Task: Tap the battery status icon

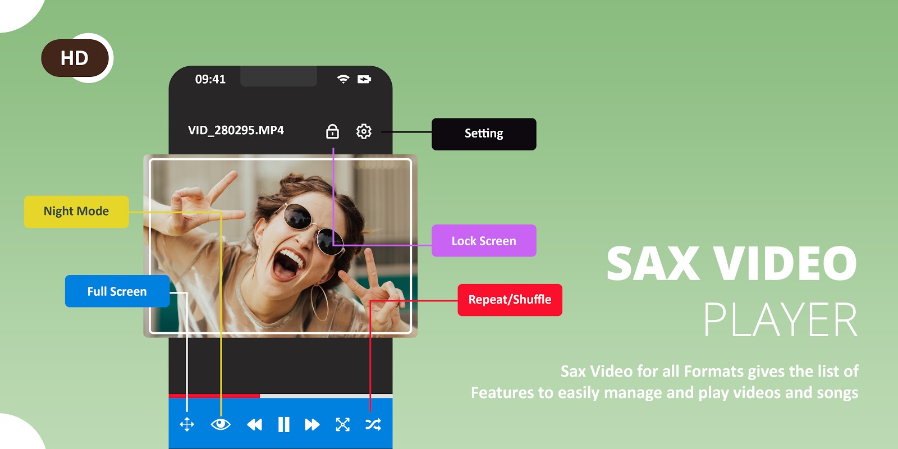Action: coord(364,79)
